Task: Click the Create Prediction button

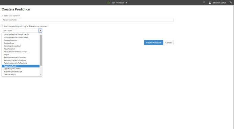Action: [x=154, y=42]
